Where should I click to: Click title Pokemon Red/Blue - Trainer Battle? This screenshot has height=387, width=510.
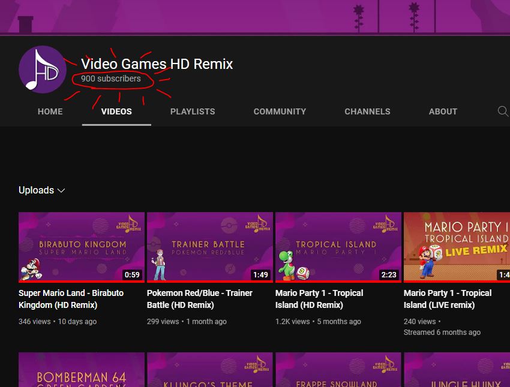(x=199, y=299)
